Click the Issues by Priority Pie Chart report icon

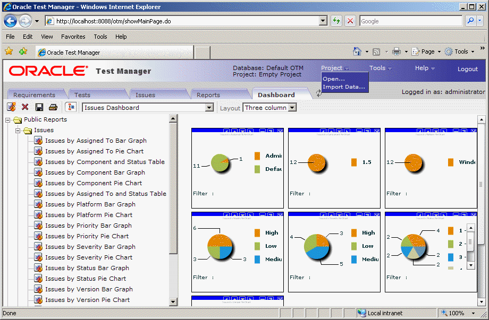click(38, 236)
